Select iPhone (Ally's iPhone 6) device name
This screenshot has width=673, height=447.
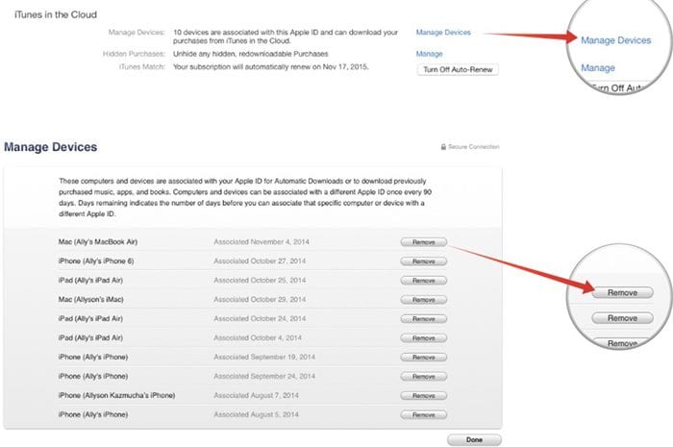[96, 261]
